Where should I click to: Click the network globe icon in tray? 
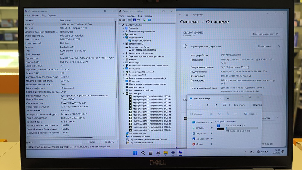point(258,152)
